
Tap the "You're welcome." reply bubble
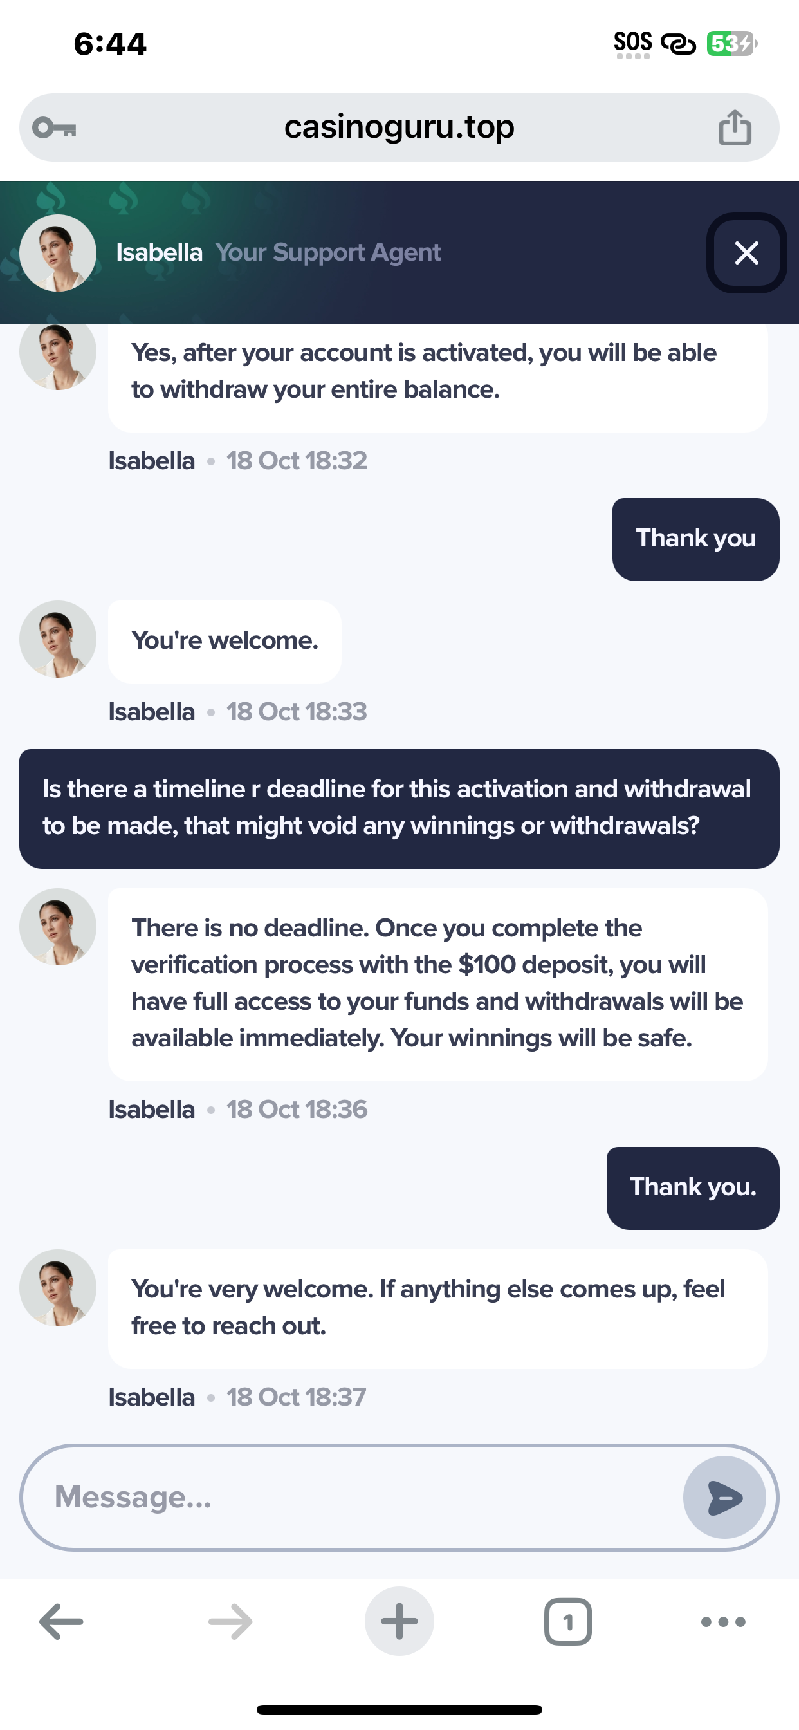click(x=225, y=642)
